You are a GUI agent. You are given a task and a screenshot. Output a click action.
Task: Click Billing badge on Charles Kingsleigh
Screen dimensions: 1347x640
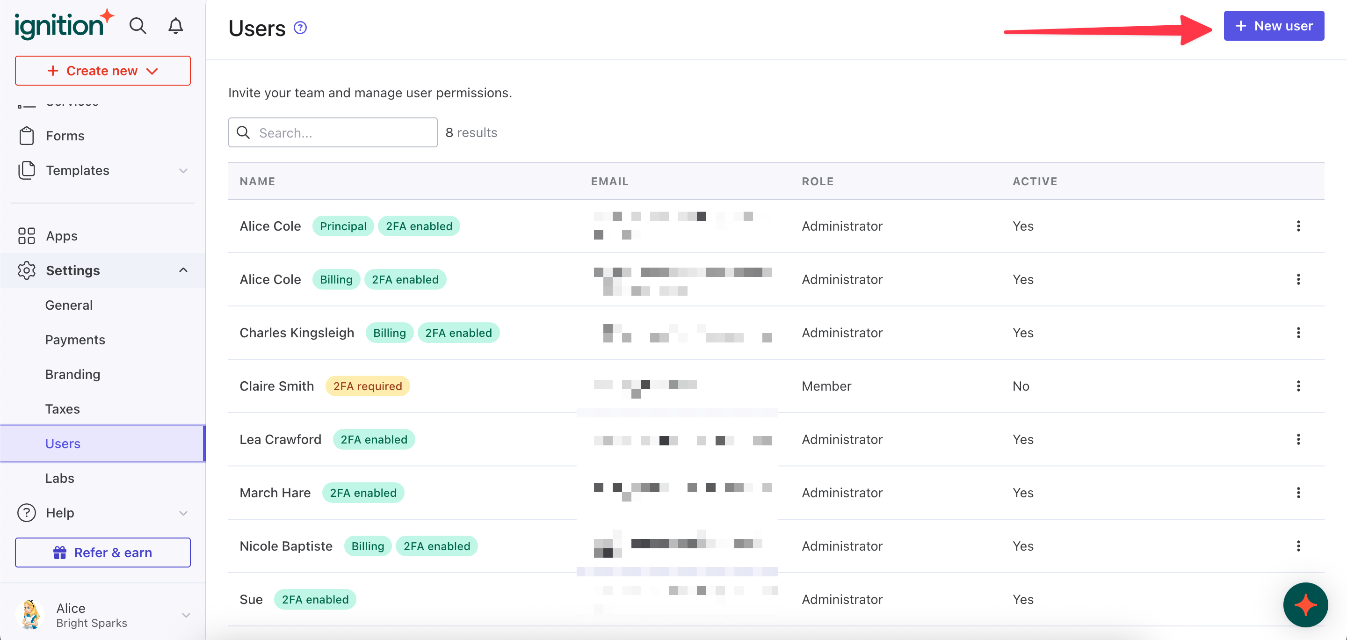[390, 333]
